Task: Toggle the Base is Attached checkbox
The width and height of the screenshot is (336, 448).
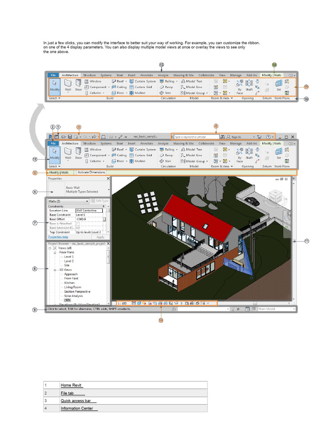Action: coord(78,224)
